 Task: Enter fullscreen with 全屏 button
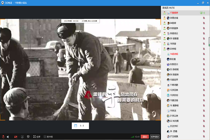pyautogui.click(x=37, y=137)
